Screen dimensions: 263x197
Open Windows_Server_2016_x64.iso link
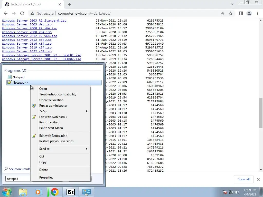point(27,44)
